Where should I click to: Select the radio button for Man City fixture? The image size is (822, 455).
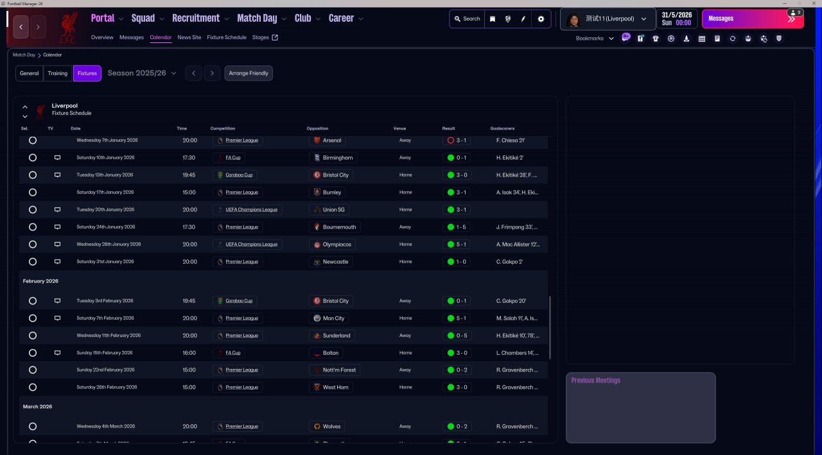(33, 318)
